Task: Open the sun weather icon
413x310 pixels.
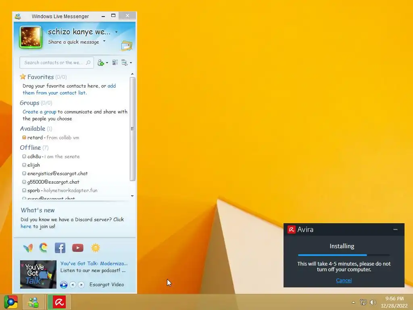Action: click(x=95, y=248)
